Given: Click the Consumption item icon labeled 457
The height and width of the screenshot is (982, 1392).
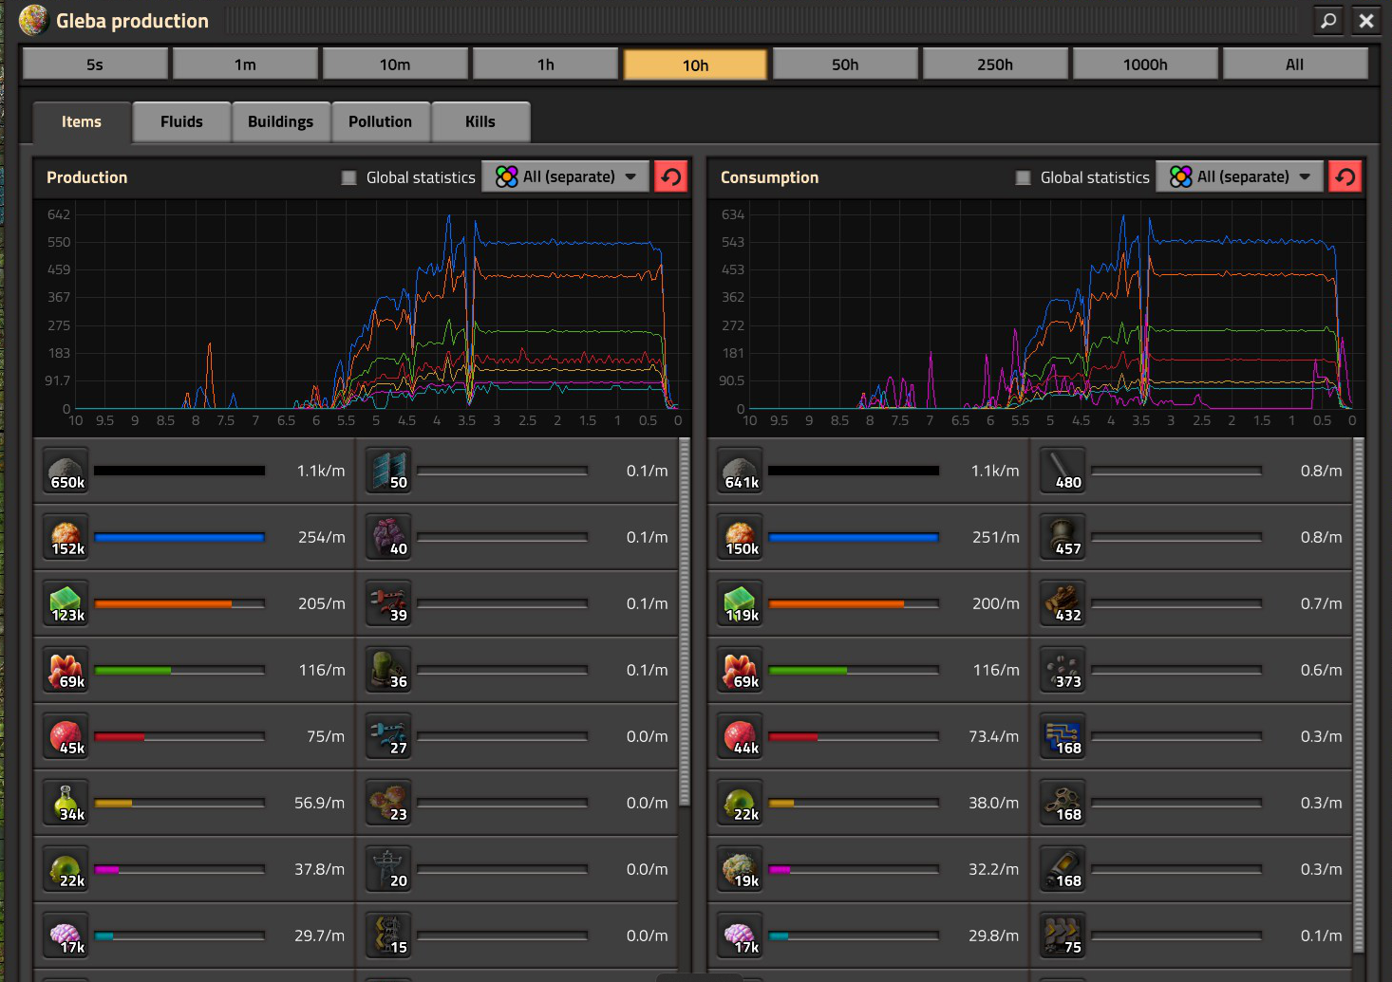Looking at the screenshot, I should [1063, 537].
